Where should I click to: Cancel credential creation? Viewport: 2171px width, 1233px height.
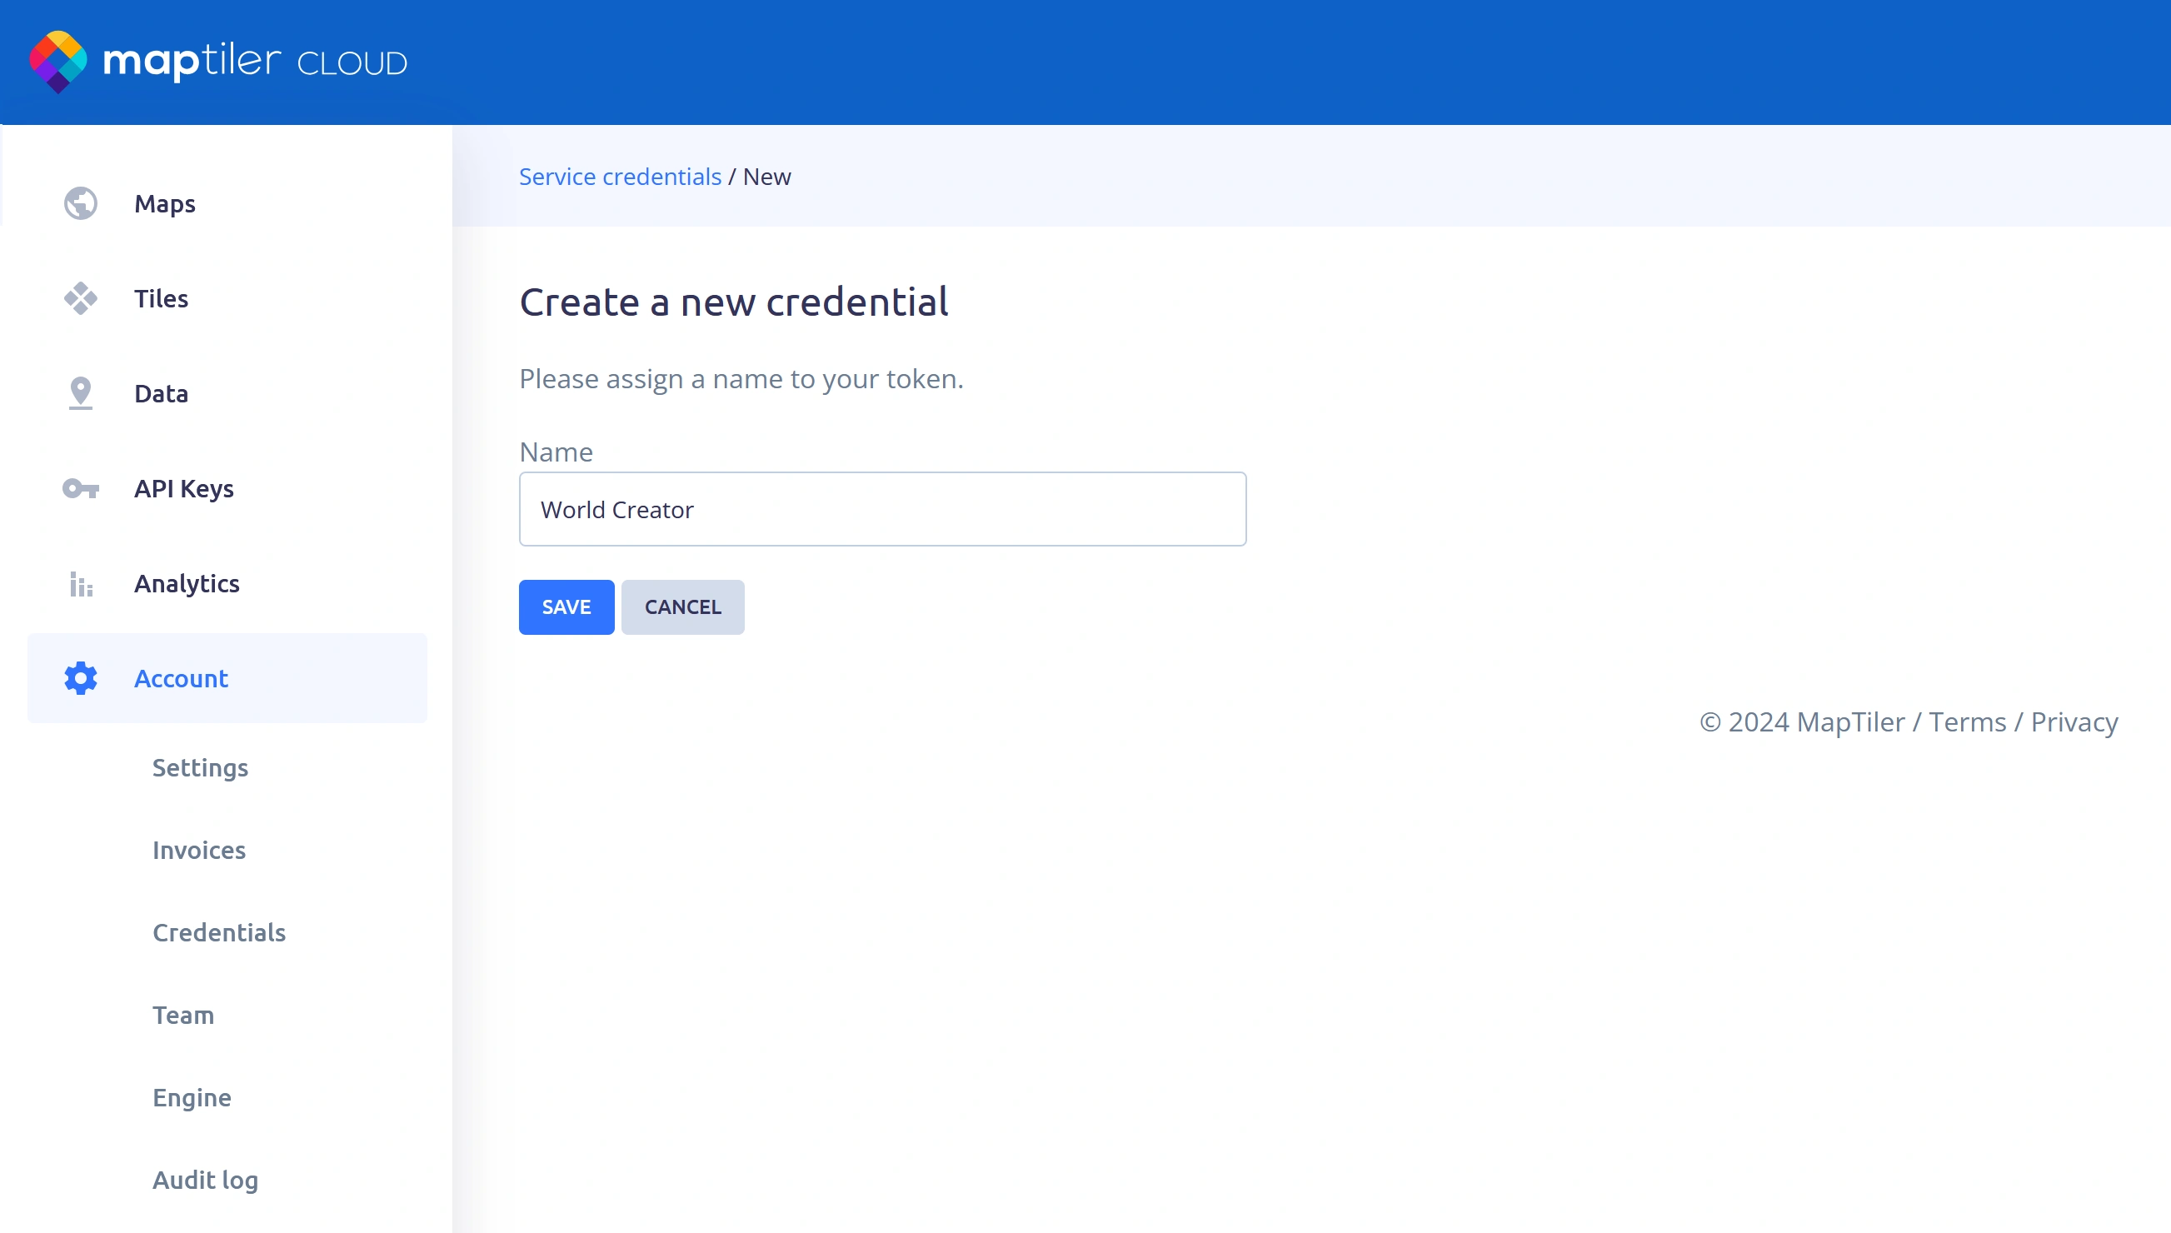(682, 607)
